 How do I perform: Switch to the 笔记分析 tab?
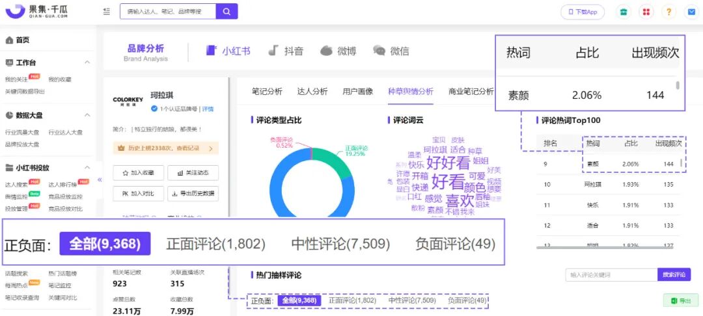point(268,91)
